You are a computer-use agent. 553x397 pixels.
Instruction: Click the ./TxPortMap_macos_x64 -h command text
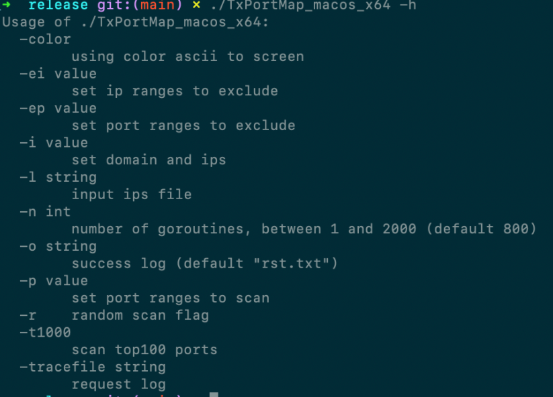click(x=314, y=5)
